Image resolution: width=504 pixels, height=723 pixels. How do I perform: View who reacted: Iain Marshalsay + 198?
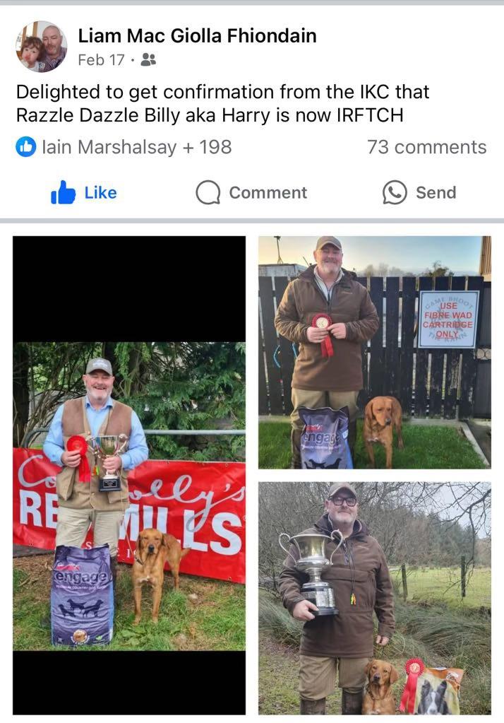point(137,147)
